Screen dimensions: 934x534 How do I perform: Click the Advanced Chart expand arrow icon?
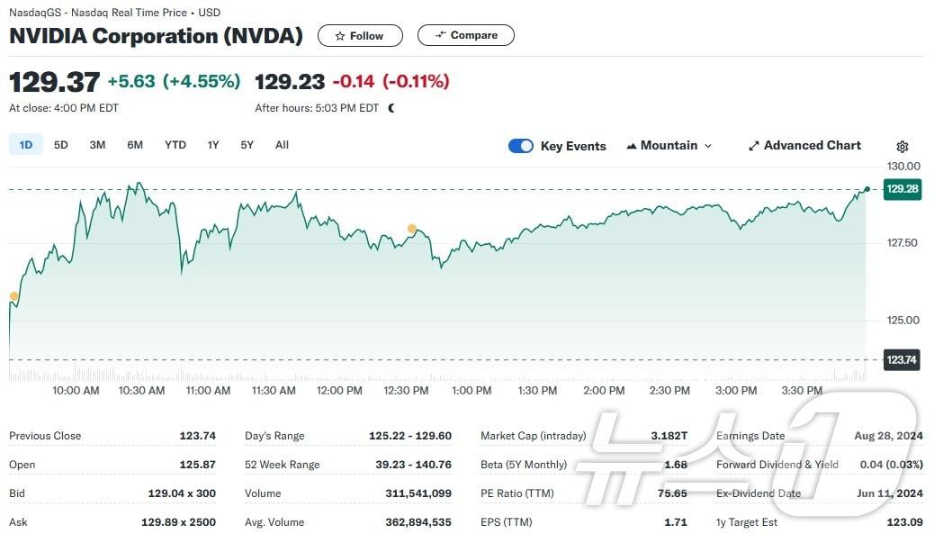754,146
